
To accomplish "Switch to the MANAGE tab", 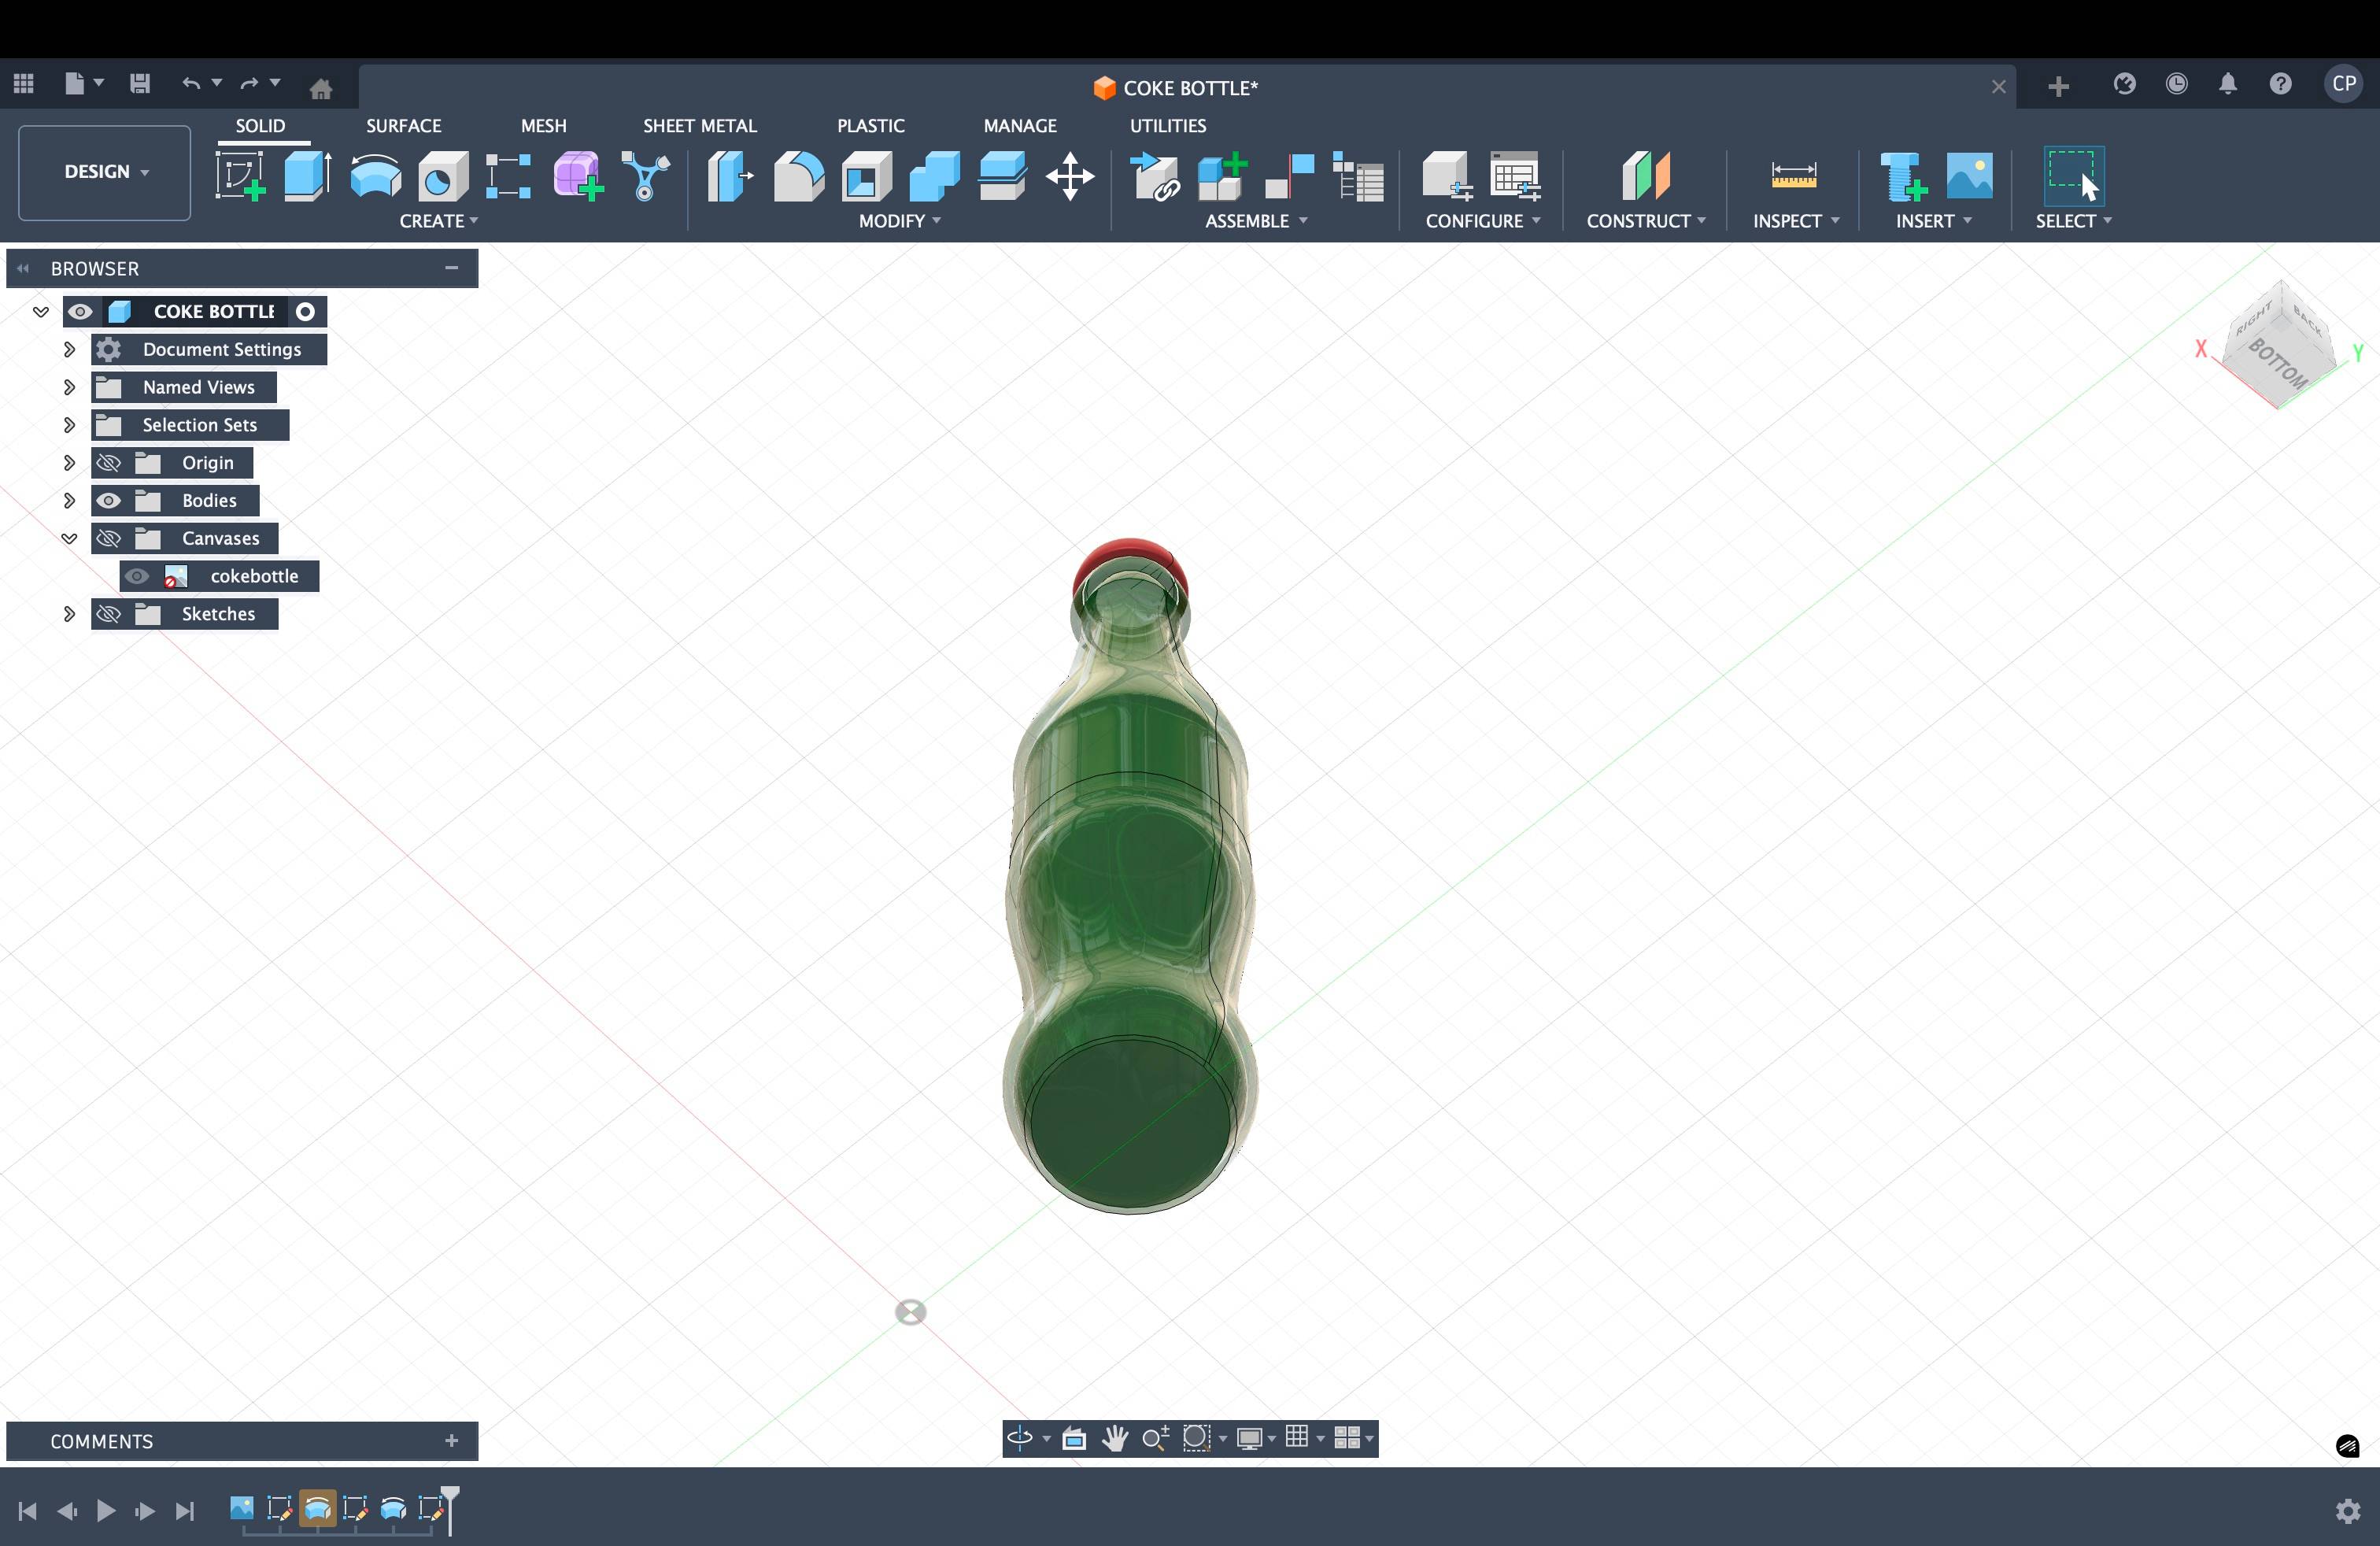I will point(1020,126).
